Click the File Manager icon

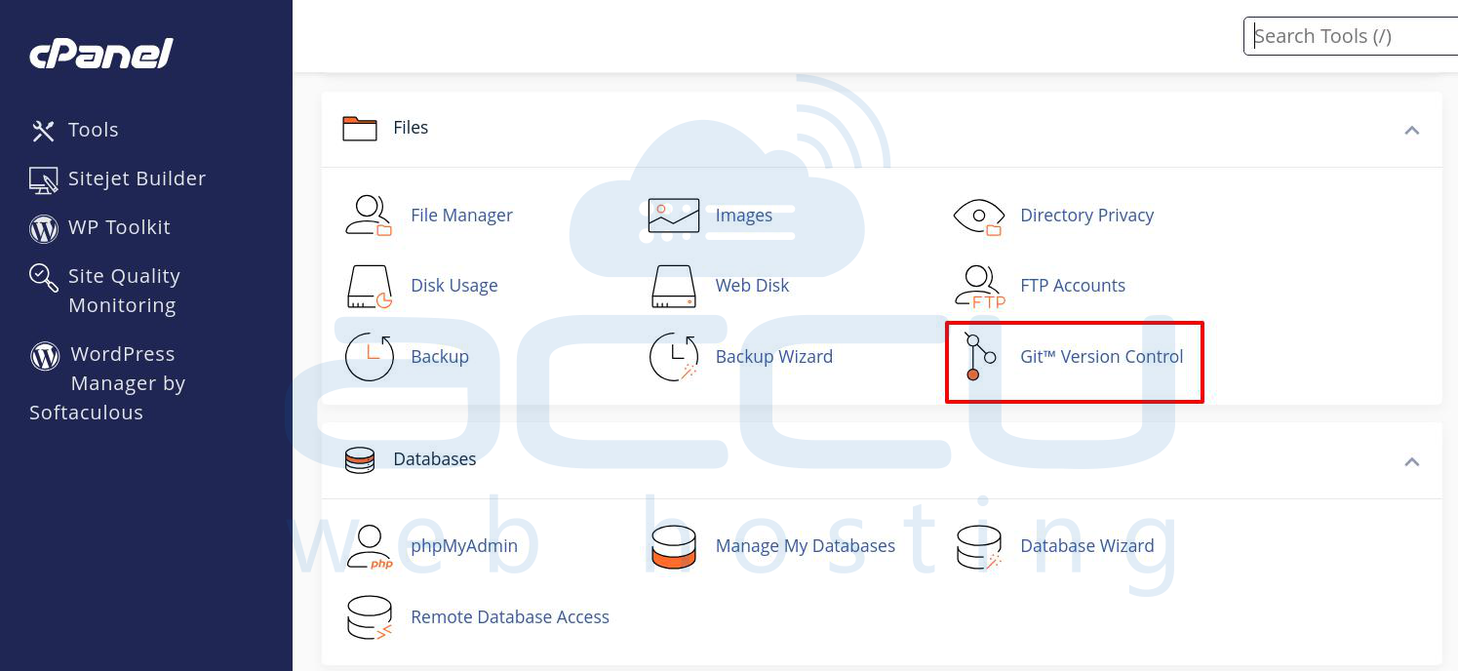[x=369, y=216]
